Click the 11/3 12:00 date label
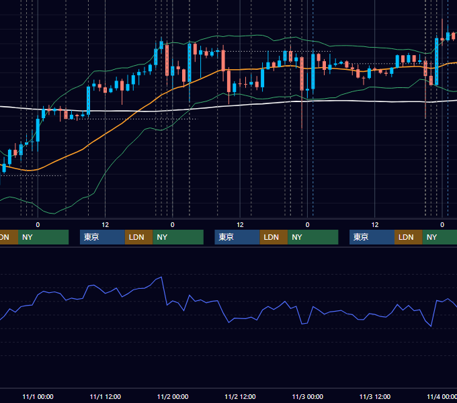Viewport: 457px width, 403px height. click(375, 396)
